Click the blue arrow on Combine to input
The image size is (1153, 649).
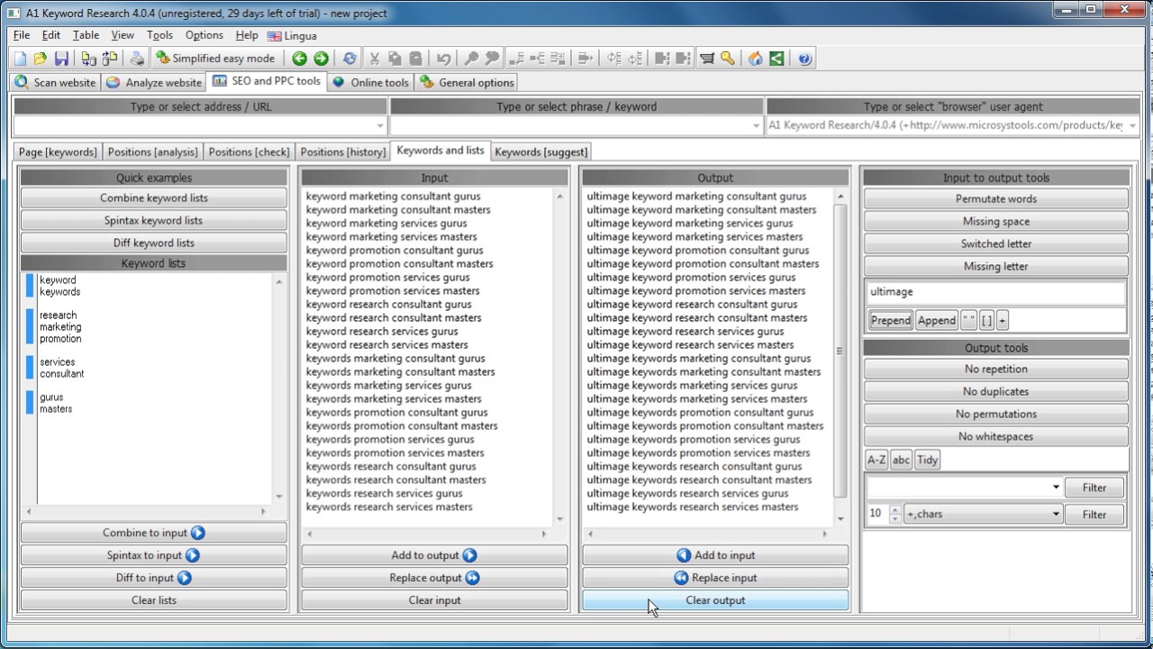tap(198, 533)
